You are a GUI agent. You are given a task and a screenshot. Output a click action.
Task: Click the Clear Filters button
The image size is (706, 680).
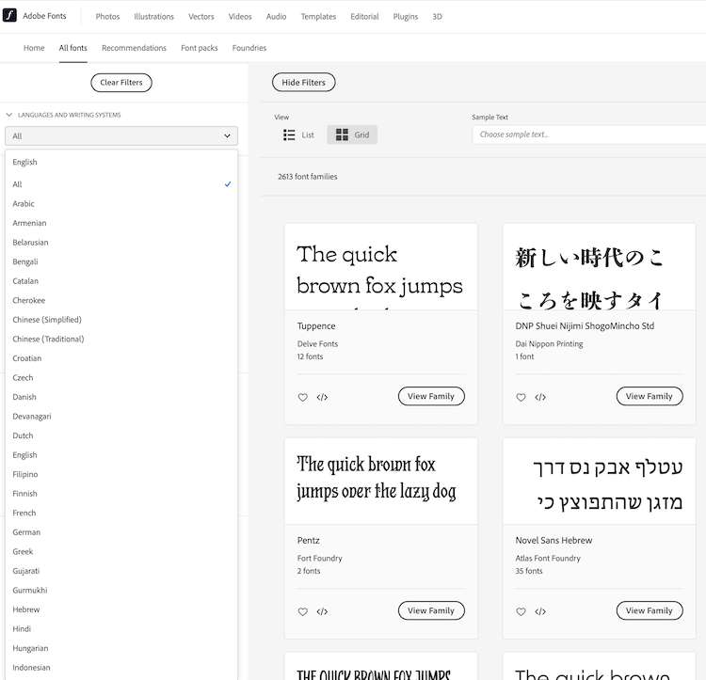tap(121, 83)
